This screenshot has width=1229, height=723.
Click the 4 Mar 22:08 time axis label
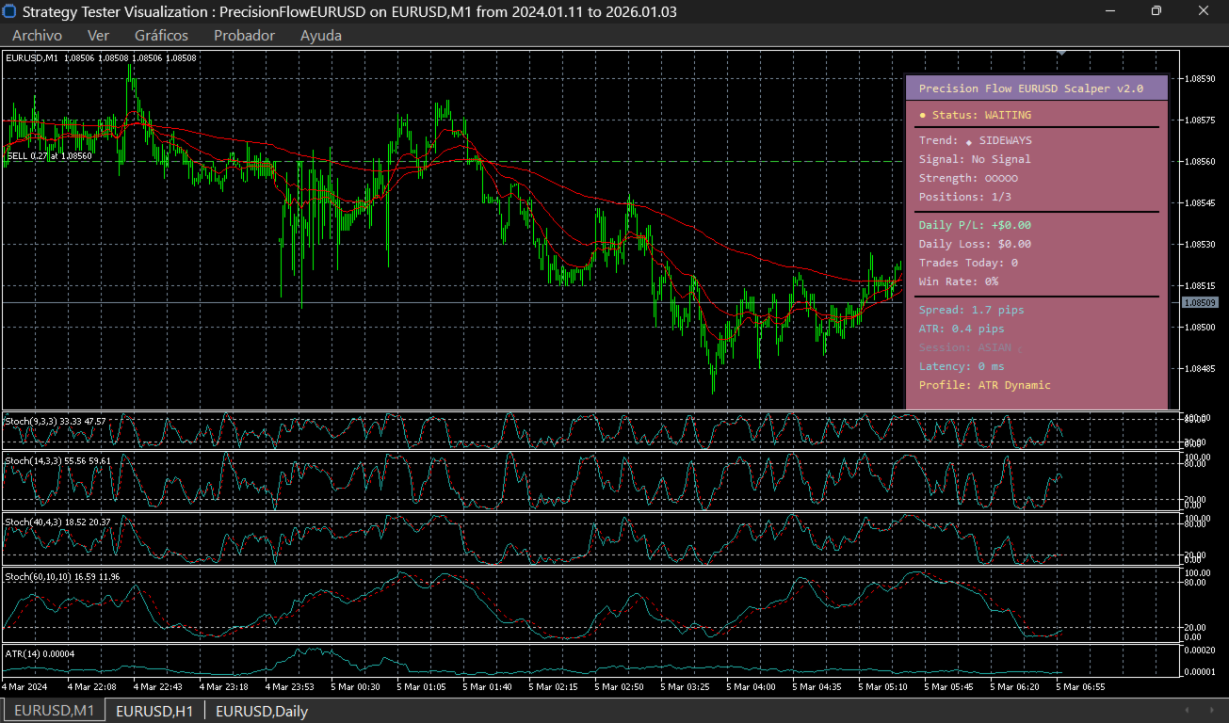coord(93,687)
